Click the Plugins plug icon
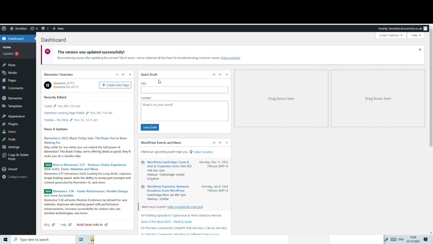This screenshot has width=433, height=244. 4,124
